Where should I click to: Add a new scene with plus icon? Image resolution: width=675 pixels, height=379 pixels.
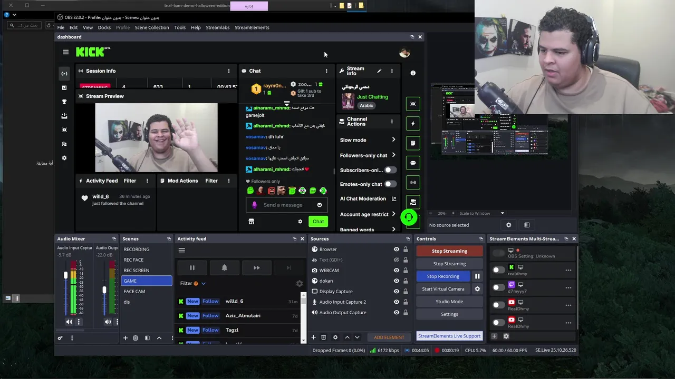pyautogui.click(x=125, y=338)
